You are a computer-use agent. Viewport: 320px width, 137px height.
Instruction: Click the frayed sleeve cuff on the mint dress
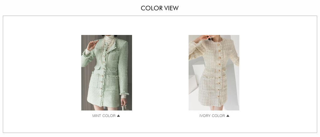pyautogui.click(x=124, y=94)
